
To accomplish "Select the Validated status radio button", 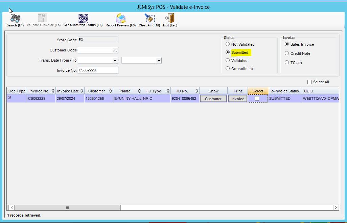I will coord(227,60).
